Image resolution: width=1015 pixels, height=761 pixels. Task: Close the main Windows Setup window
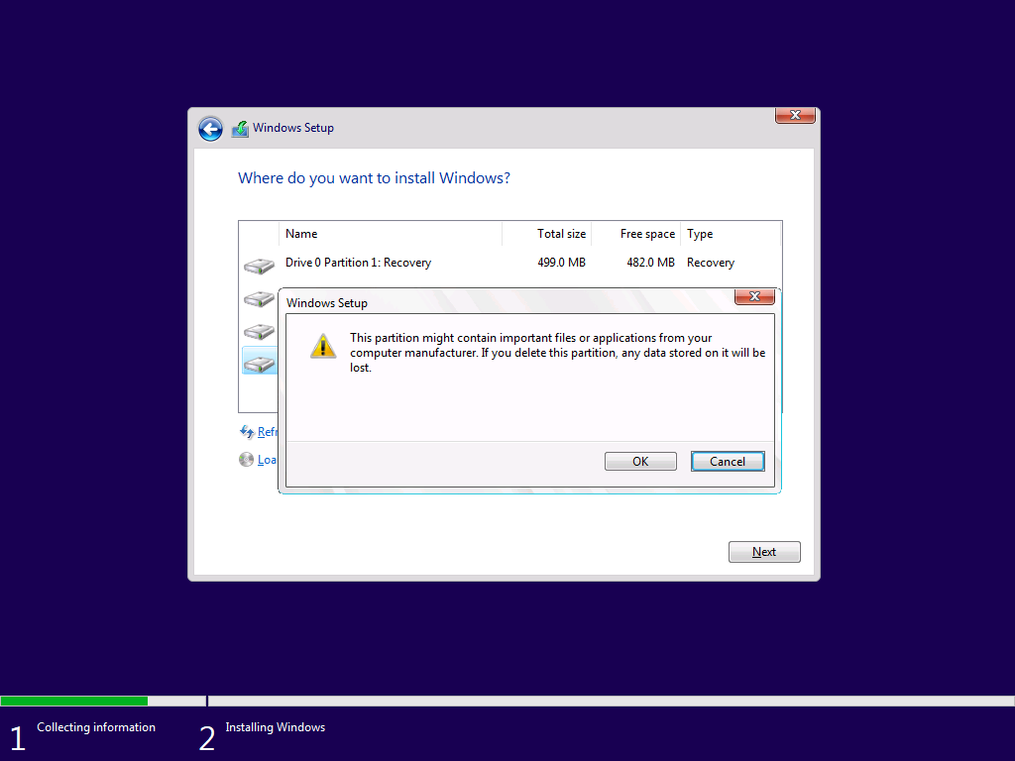[795, 115]
